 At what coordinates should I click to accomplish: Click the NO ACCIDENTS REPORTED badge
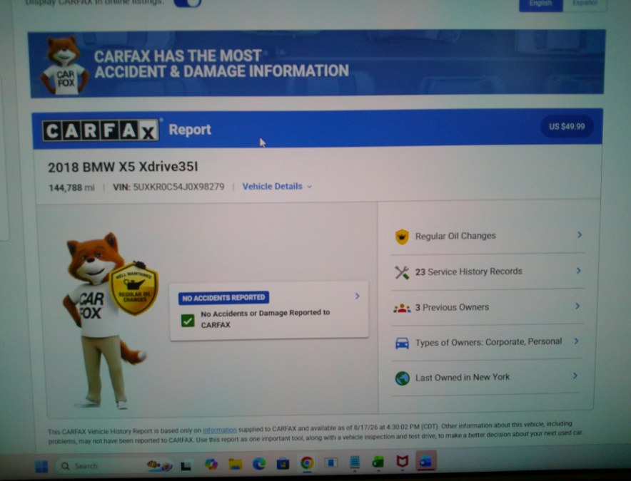pos(223,298)
